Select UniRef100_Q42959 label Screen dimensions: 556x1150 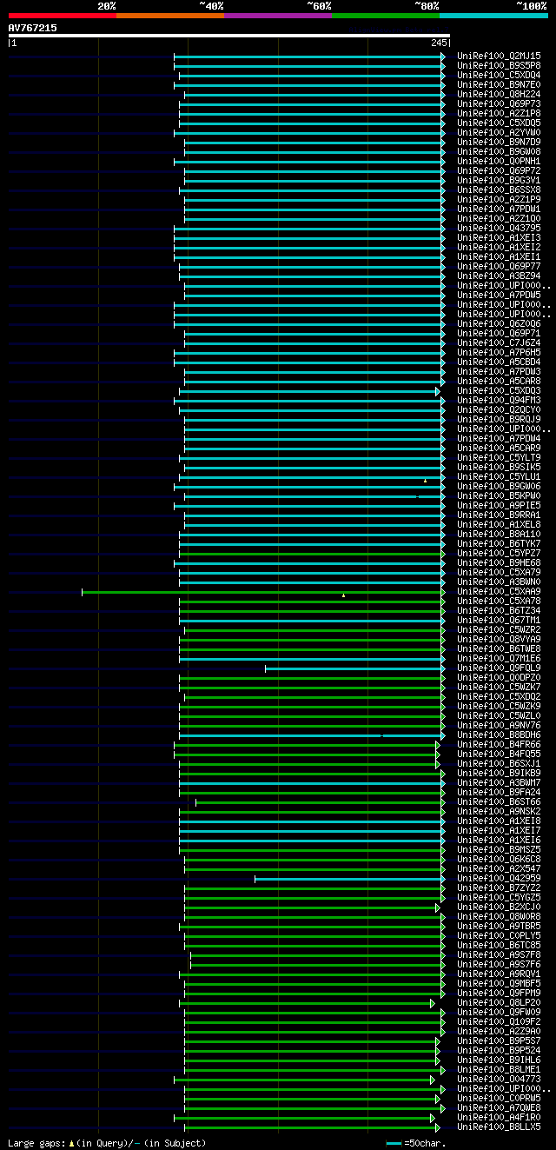(x=499, y=878)
